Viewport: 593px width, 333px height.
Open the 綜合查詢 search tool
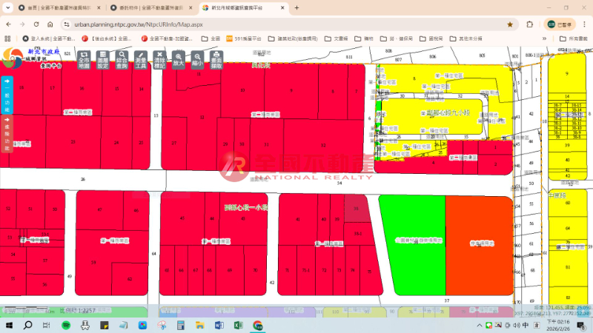coord(122,60)
